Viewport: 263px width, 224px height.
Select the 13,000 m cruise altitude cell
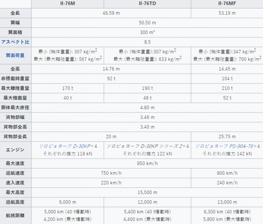pos(227,202)
